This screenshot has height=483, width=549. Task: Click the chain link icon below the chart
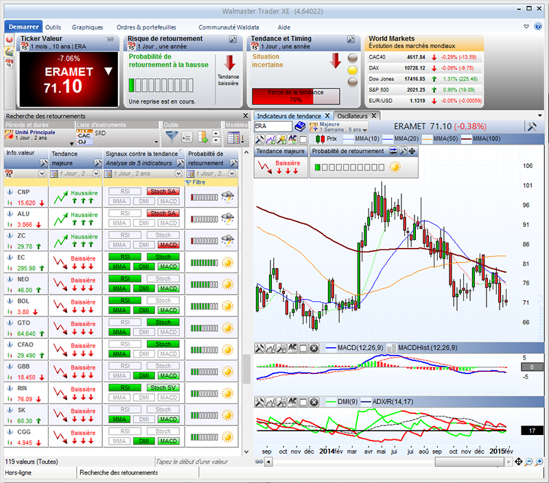pos(259,462)
